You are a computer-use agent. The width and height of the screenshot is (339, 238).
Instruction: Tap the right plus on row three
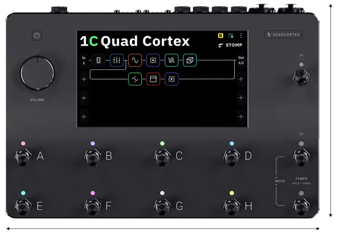(x=241, y=98)
